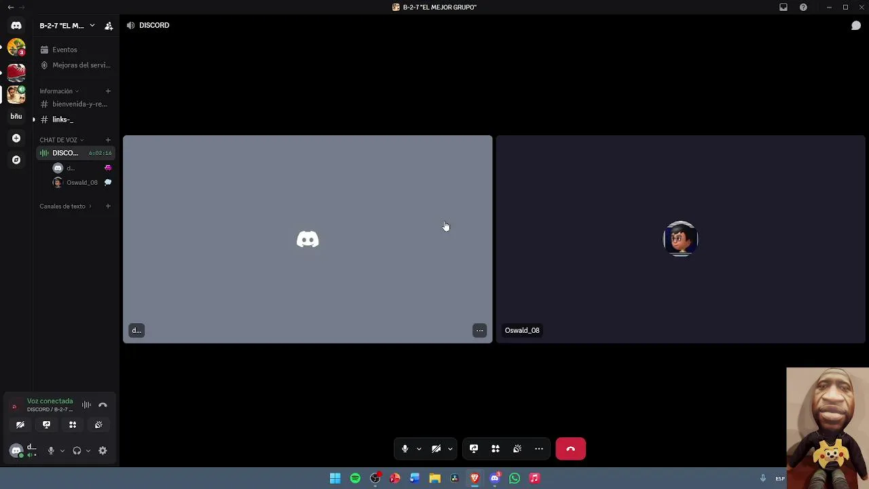Invite people using the server header icon

coord(109,26)
